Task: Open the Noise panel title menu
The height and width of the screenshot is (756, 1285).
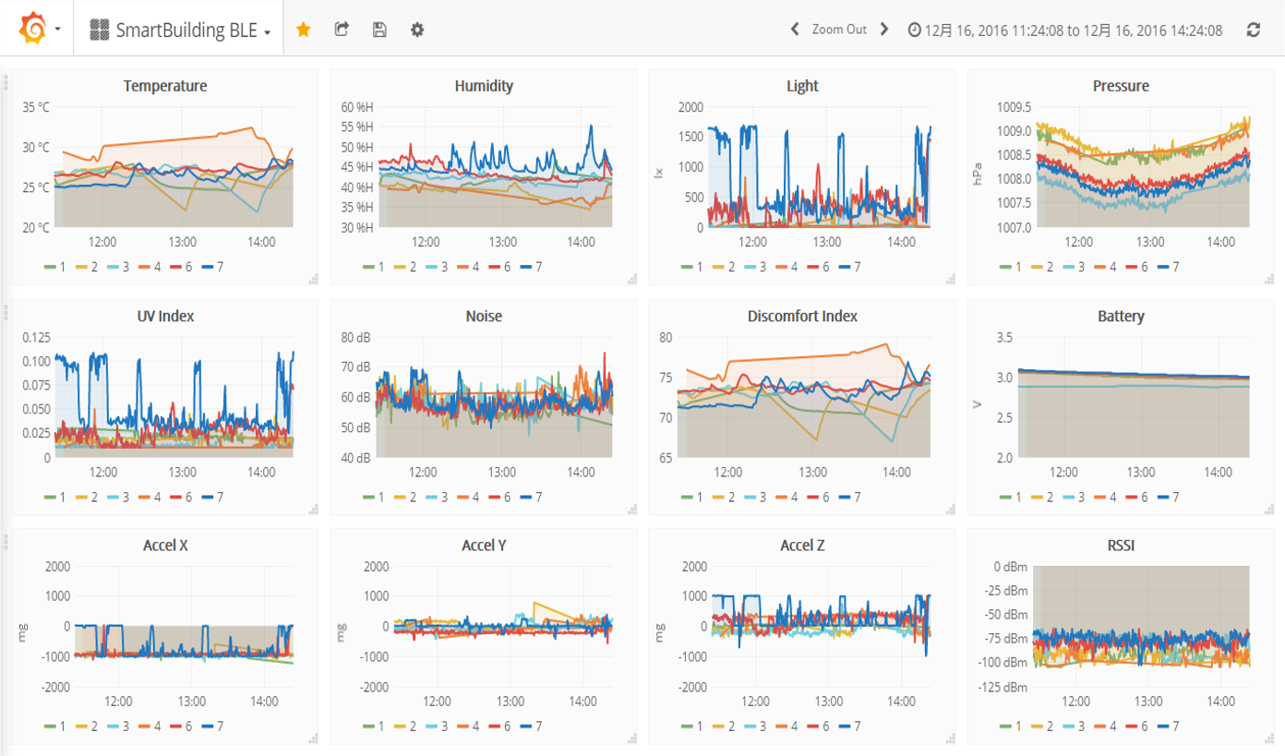Action: coord(484,316)
